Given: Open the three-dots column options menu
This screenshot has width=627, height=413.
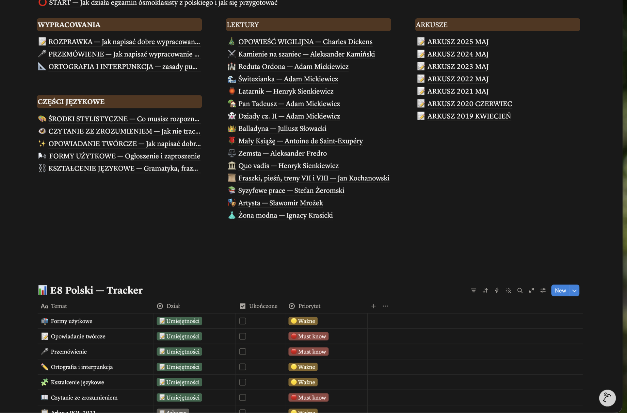Looking at the screenshot, I should coord(385,306).
